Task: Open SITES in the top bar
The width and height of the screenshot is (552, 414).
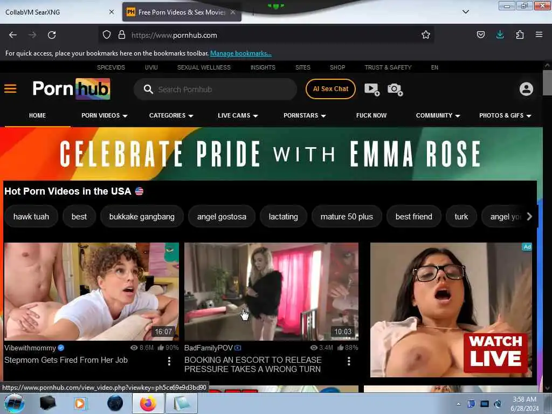Action: tap(303, 67)
